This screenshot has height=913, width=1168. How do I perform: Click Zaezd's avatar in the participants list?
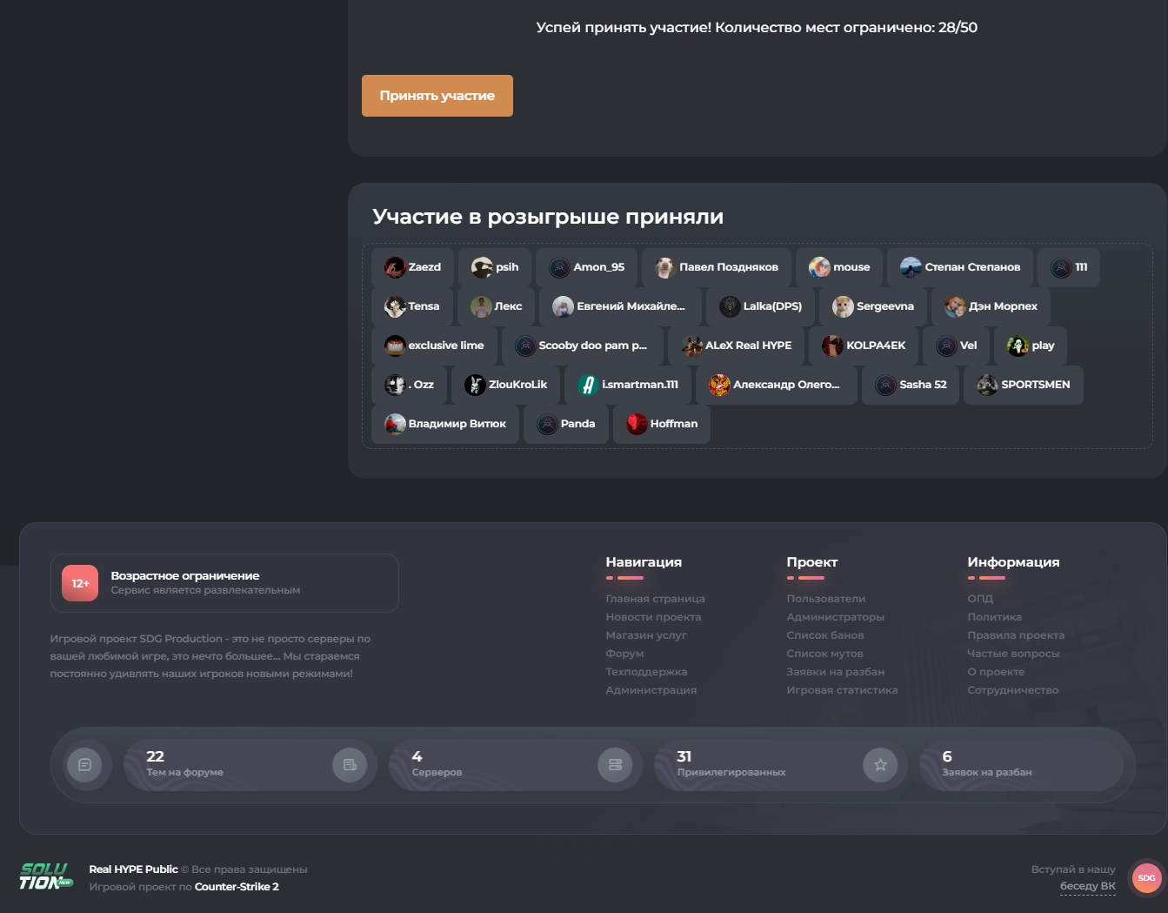coord(394,266)
